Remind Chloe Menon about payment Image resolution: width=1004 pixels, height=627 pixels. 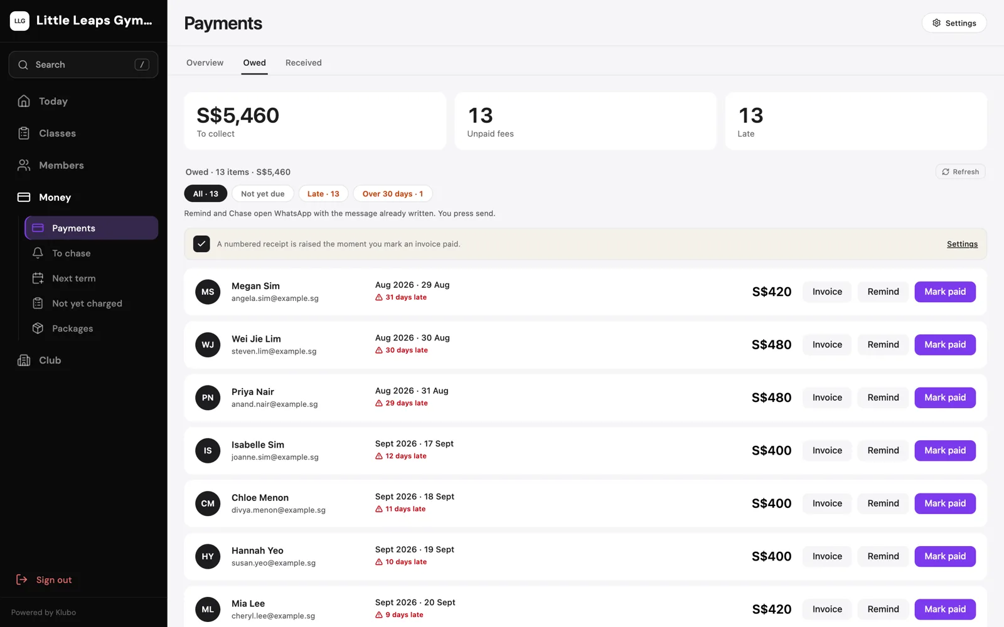(883, 503)
